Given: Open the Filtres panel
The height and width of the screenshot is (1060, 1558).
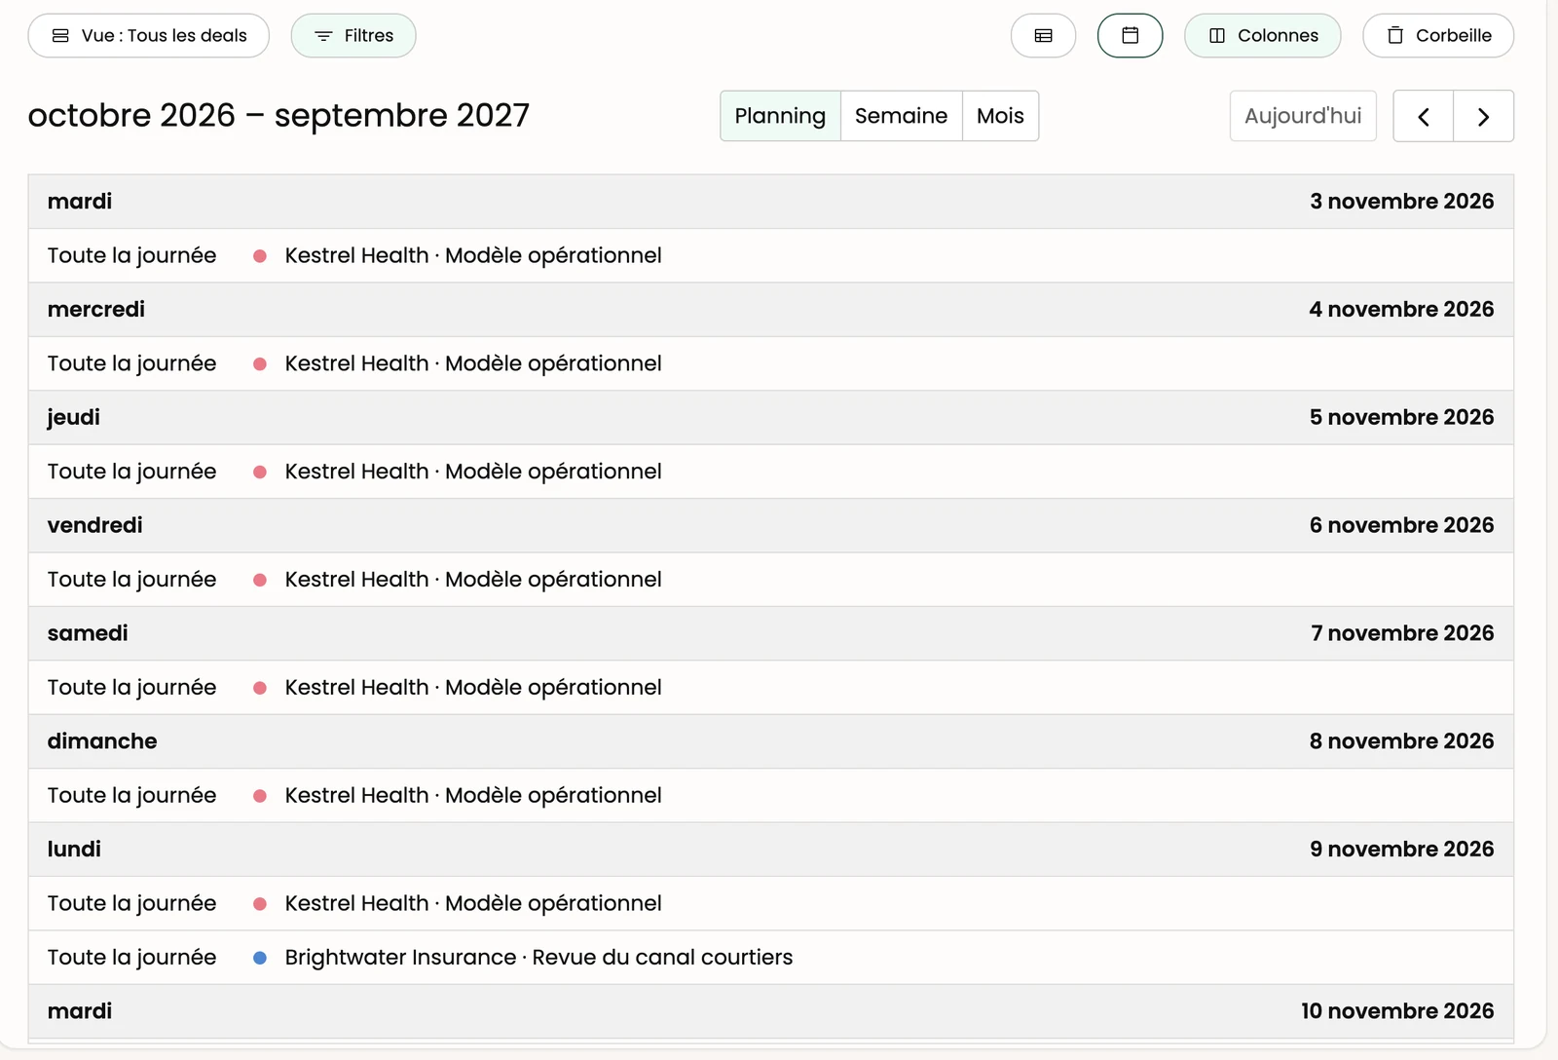Looking at the screenshot, I should point(353,36).
